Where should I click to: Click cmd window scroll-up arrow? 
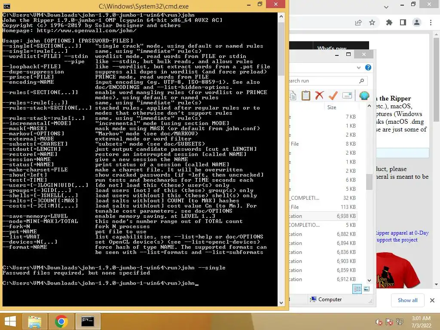pos(281,17)
